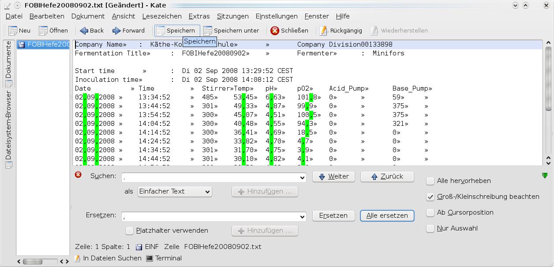Viewport: 554px width, 267px height.
Task: Click the document list scroll-right arrow
Action: (x=67, y=261)
